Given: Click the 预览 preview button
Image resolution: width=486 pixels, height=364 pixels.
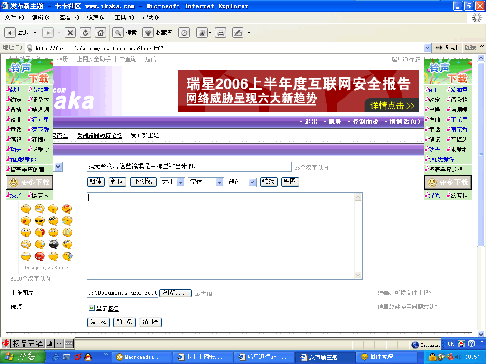Looking at the screenshot, I should click(124, 322).
